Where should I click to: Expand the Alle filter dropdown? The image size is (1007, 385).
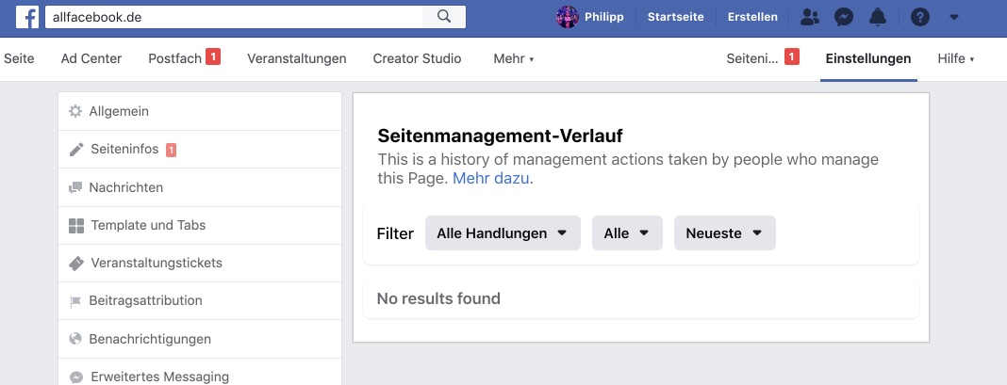627,233
